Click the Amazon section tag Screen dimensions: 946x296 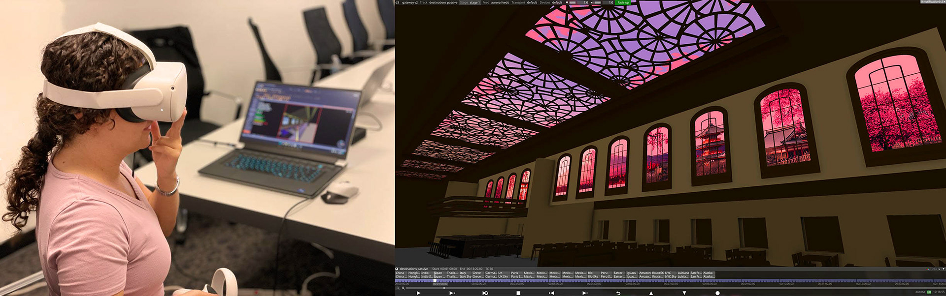(x=644, y=273)
